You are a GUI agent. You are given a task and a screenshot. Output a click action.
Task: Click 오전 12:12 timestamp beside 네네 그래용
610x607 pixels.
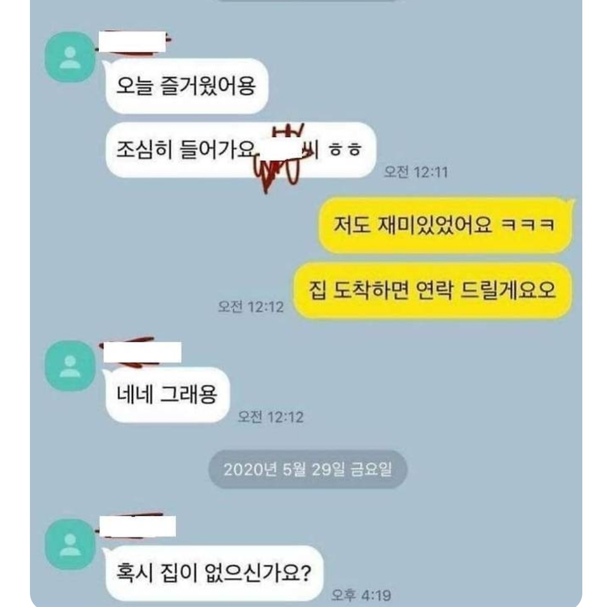[271, 417]
